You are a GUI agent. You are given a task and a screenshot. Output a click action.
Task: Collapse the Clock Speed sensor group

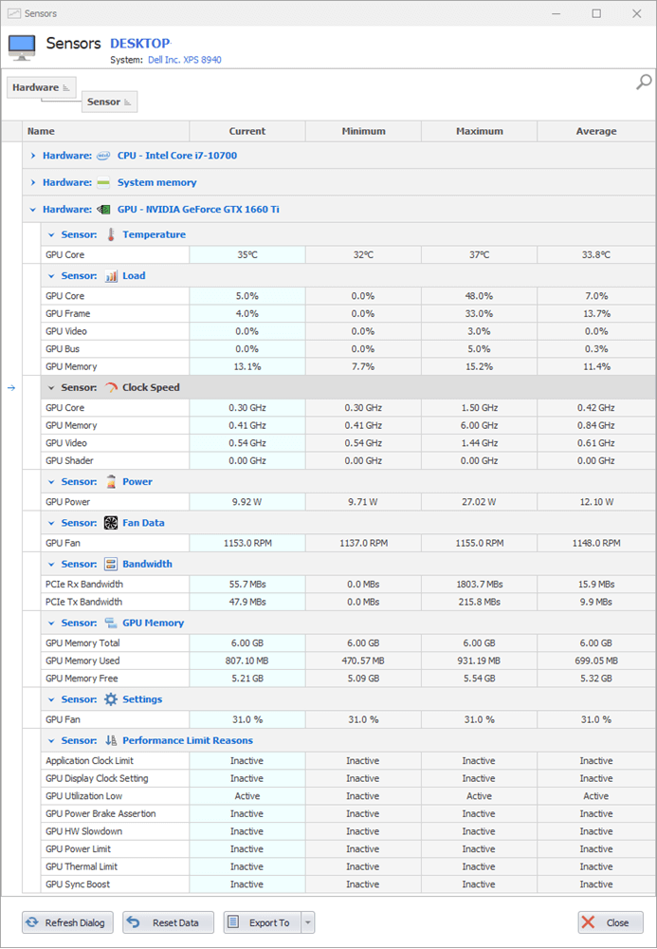51,387
